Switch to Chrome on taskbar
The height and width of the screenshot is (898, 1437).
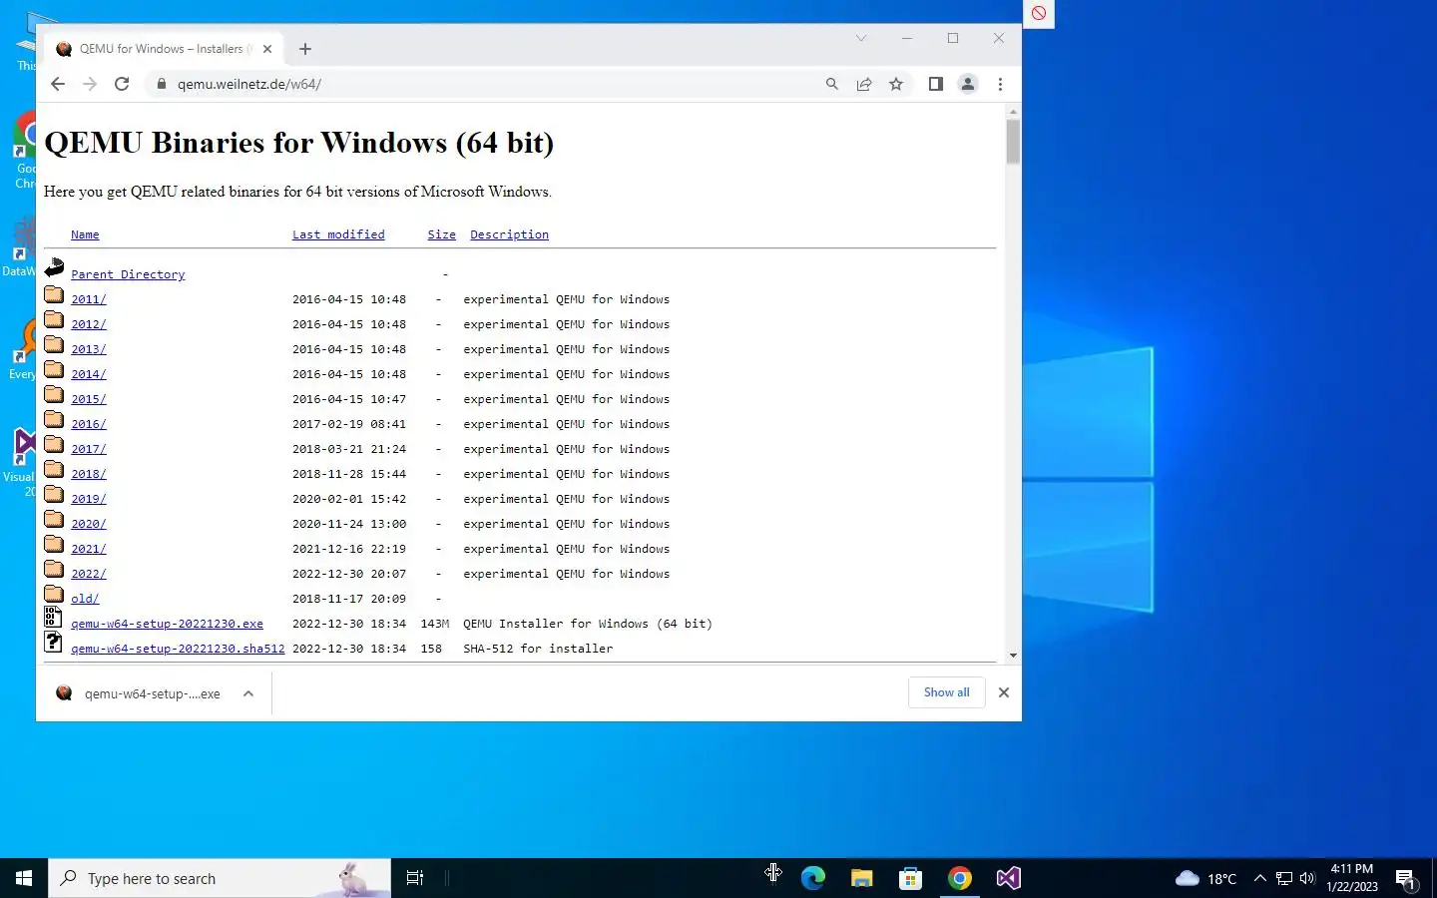click(960, 878)
